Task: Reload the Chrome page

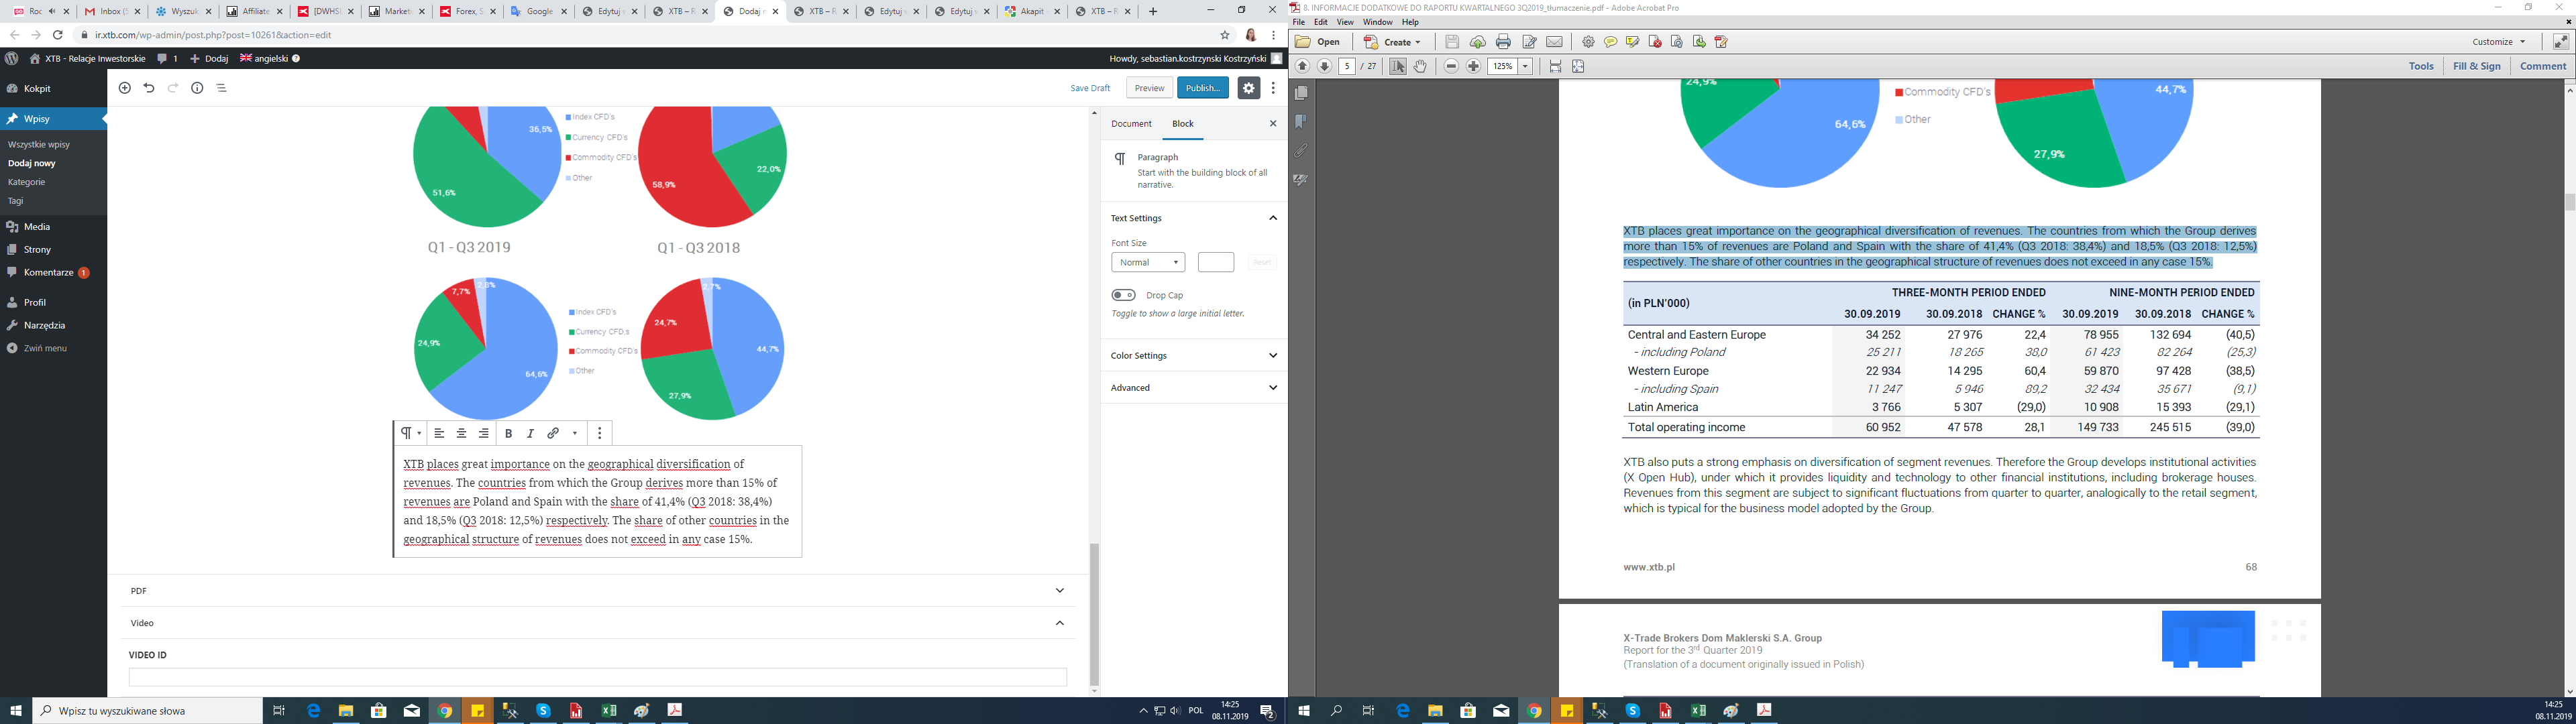Action: pyautogui.click(x=58, y=35)
